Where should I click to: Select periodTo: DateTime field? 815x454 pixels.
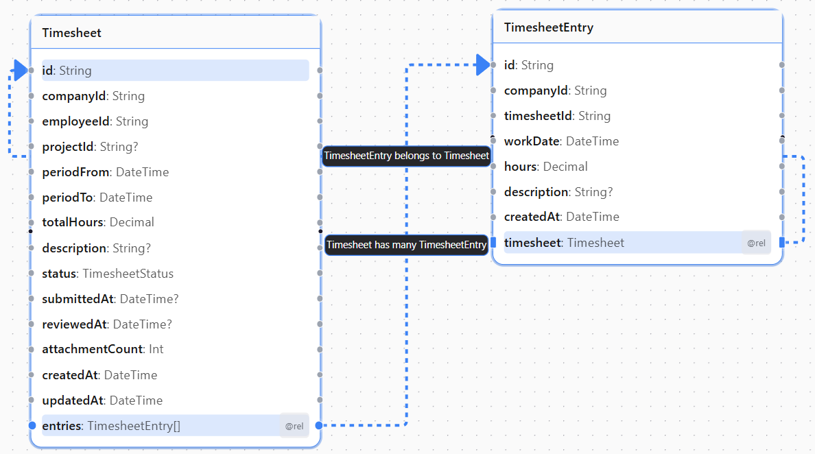[x=176, y=198]
